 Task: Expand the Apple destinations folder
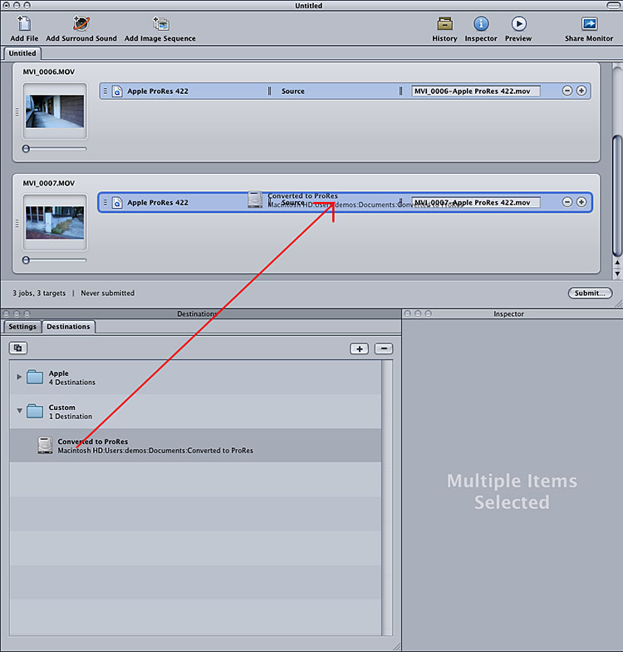pos(20,377)
